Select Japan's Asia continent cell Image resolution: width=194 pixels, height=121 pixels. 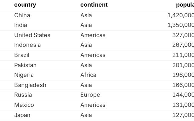[86, 115]
